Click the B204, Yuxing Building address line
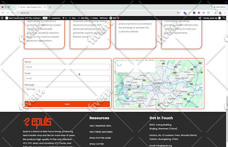228x147 pixels. (x=160, y=125)
